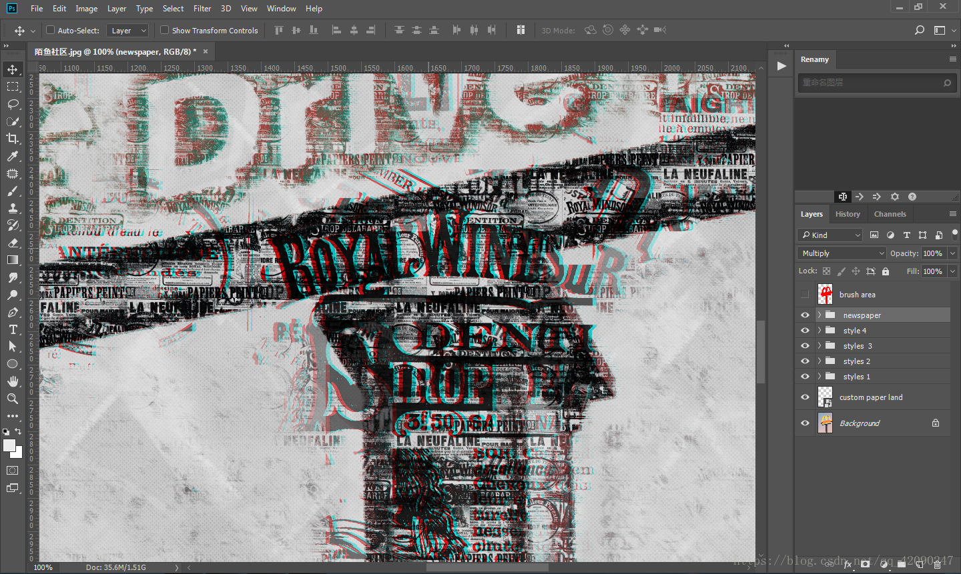Open the Opacity slider dropdown arrow
This screenshot has width=961, height=574.
point(952,253)
